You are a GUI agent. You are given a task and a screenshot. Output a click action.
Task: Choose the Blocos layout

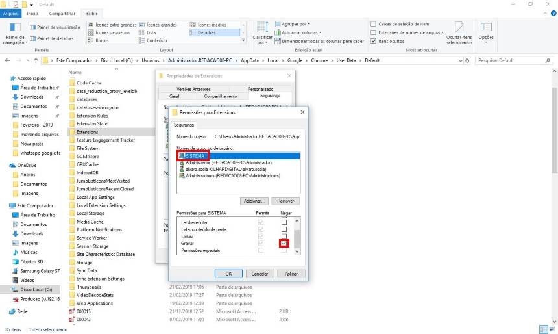tap(99, 41)
